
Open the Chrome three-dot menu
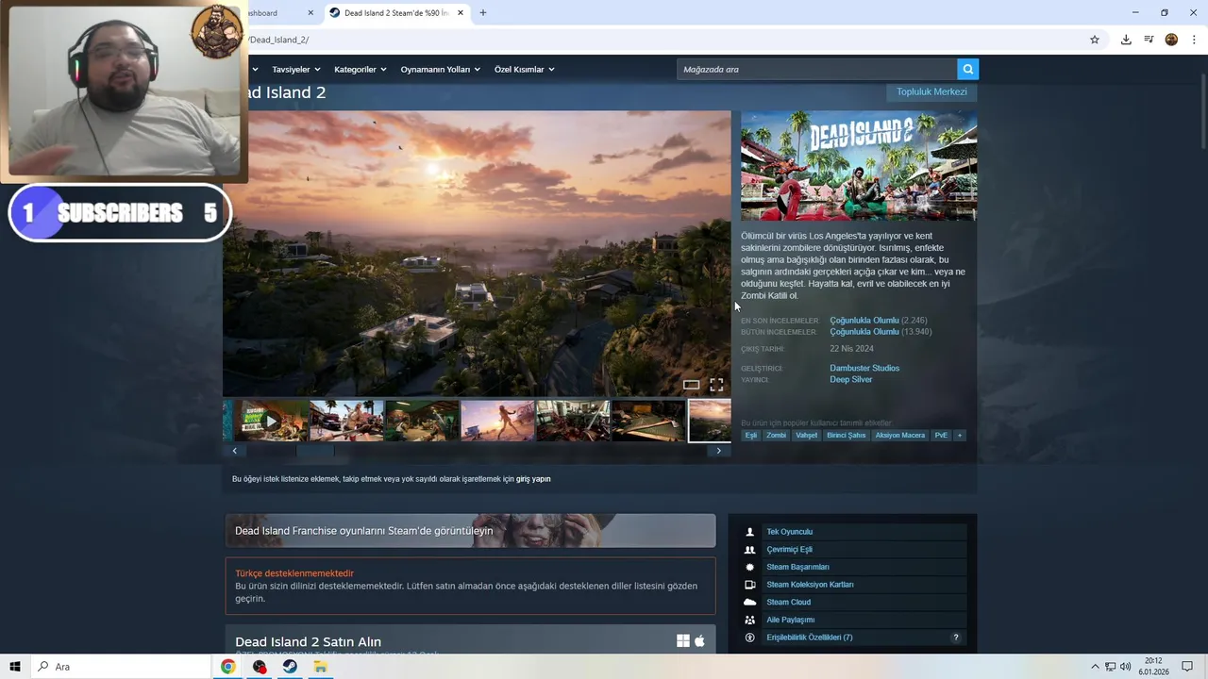(x=1194, y=40)
